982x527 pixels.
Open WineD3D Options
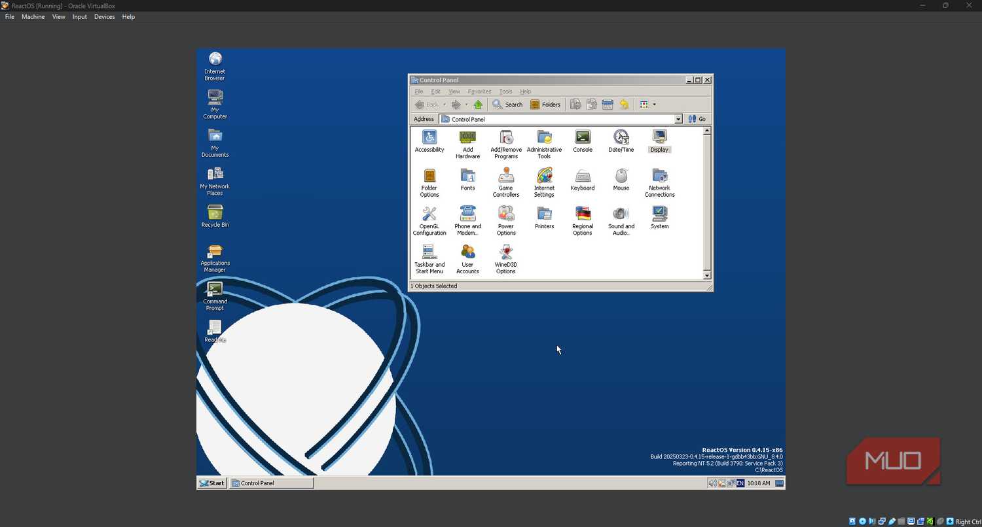click(506, 260)
